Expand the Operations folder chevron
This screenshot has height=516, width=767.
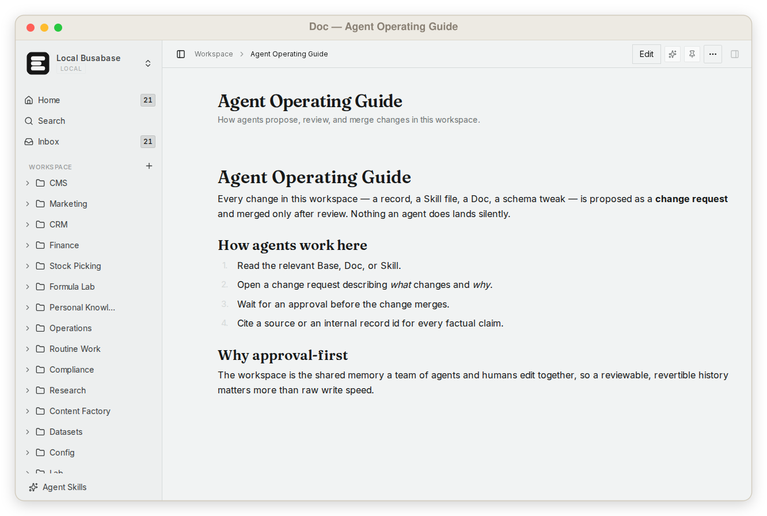27,328
